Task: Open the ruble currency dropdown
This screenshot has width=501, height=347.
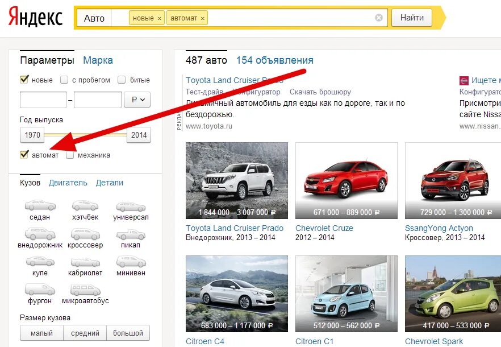Action: coord(137,100)
